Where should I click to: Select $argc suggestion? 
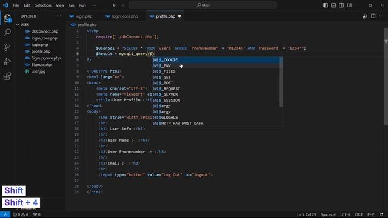pyautogui.click(x=216, y=106)
